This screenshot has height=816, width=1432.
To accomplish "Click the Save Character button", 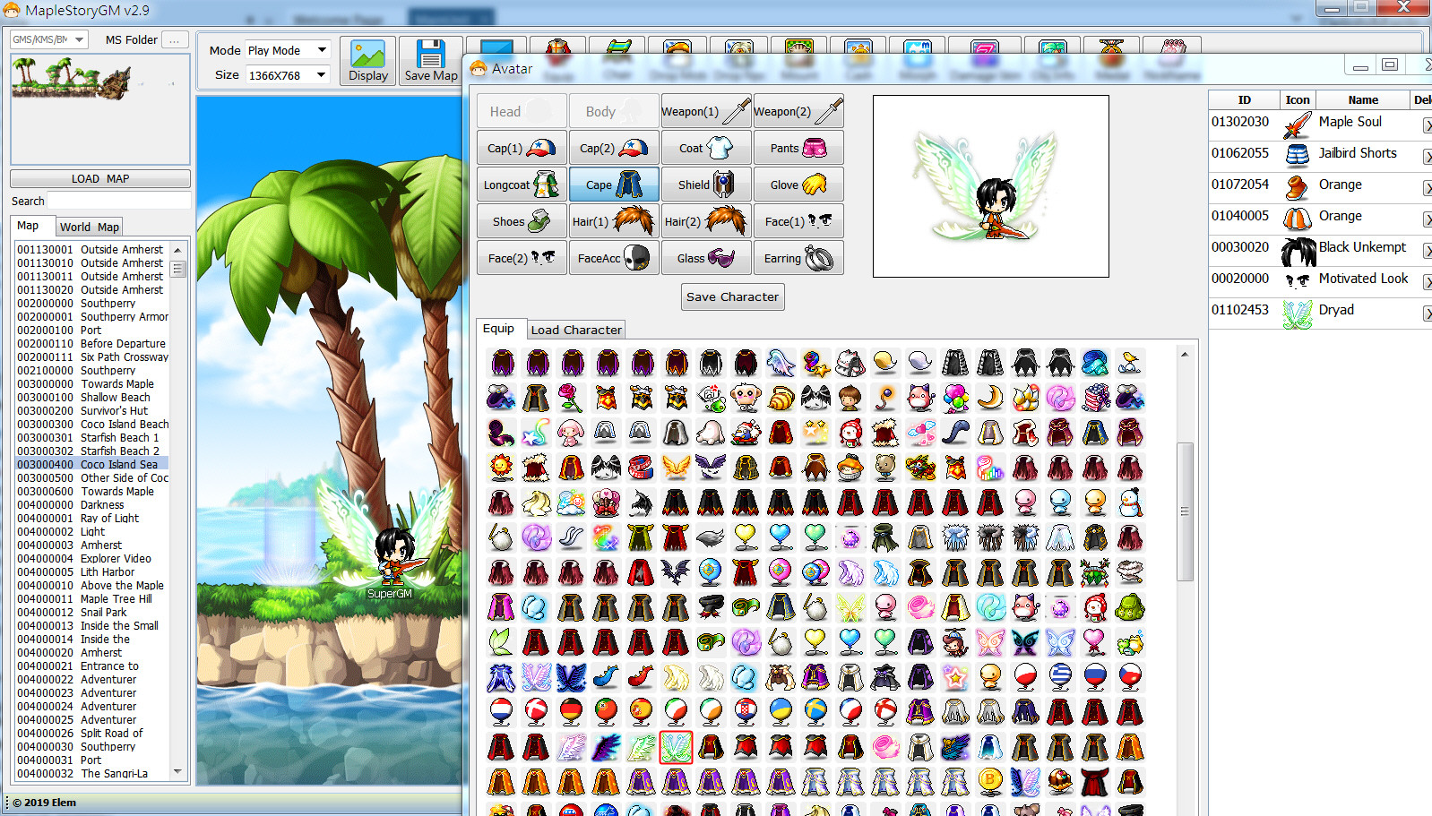I will 732,296.
